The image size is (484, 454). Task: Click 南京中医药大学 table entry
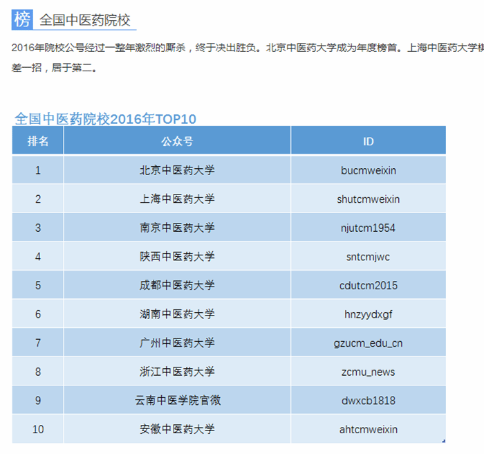(177, 228)
